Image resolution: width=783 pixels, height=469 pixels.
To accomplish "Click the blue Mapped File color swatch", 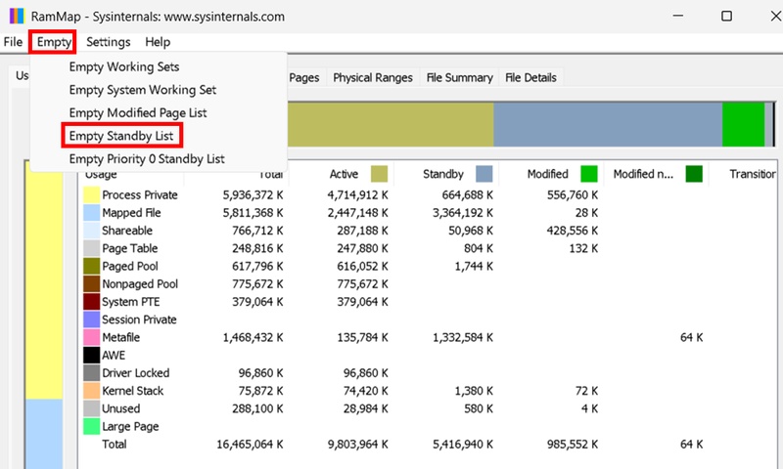I will click(91, 213).
